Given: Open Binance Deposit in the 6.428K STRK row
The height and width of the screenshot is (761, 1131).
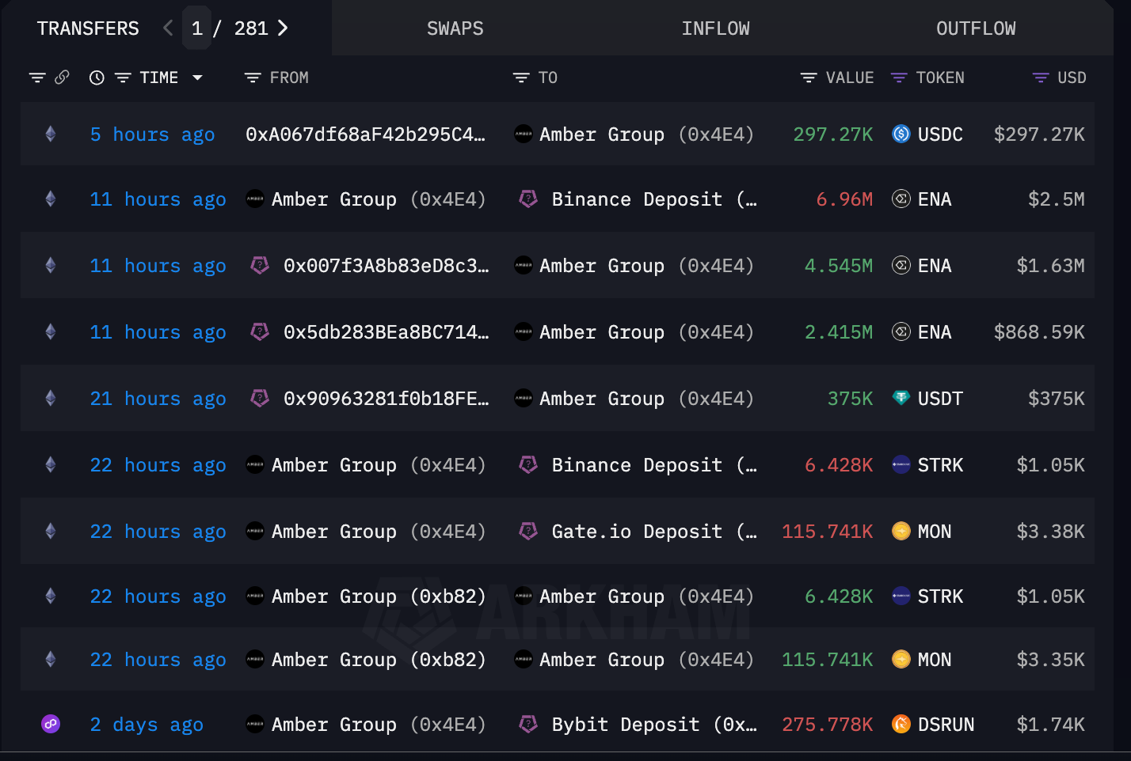Looking at the screenshot, I should click(654, 465).
